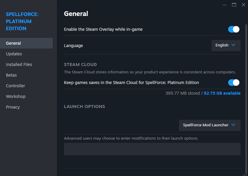248x176 pixels.
Task: Expand the SpellForce Mod Launcher dropdown
Action: click(x=209, y=125)
